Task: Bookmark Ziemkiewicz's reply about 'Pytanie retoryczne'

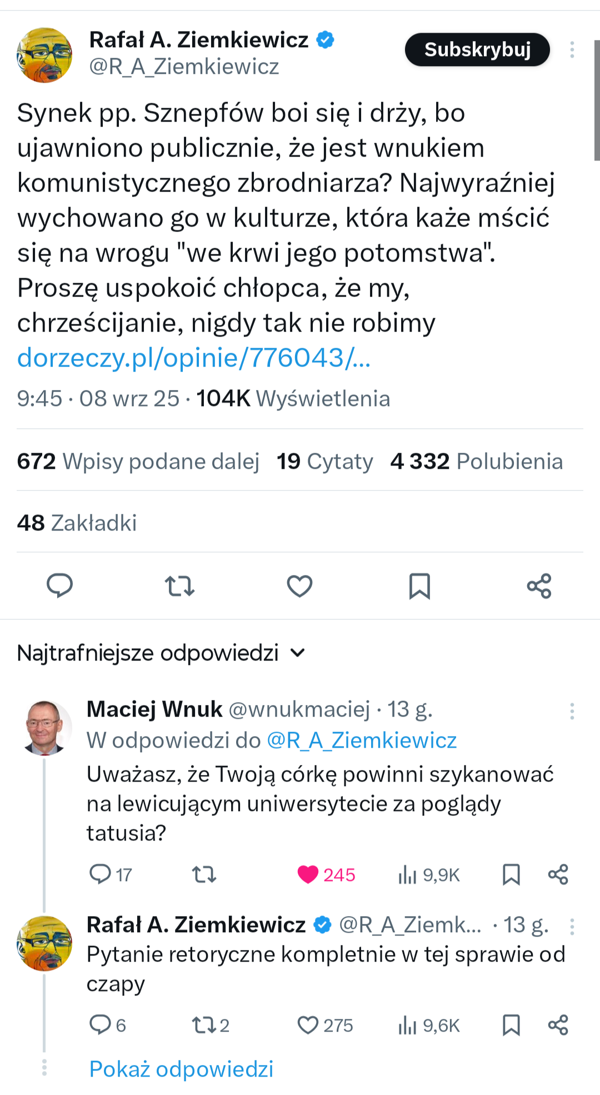Action: (x=511, y=1025)
